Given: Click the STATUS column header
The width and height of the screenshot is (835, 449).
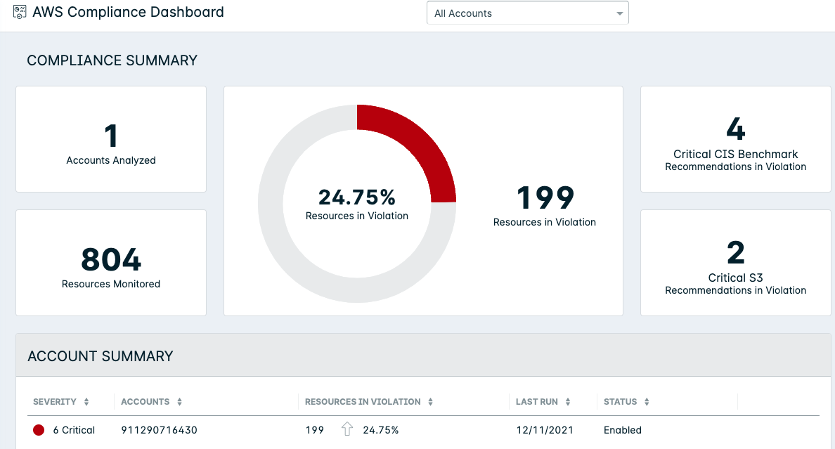Looking at the screenshot, I should tap(620, 402).
